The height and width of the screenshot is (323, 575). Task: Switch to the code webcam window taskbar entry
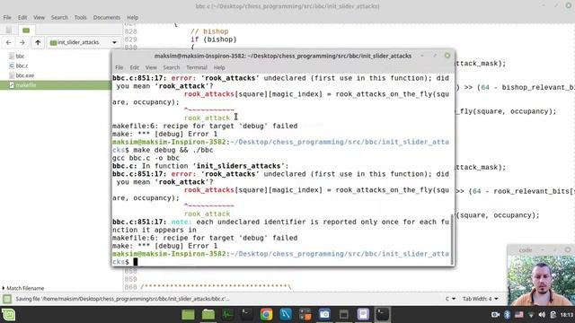(343, 315)
